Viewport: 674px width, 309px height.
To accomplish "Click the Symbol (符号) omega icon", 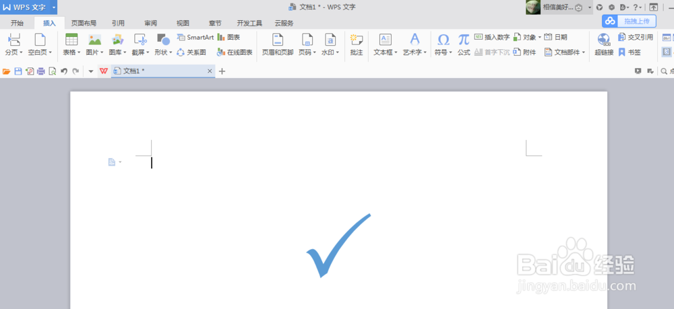I will pyautogui.click(x=443, y=40).
